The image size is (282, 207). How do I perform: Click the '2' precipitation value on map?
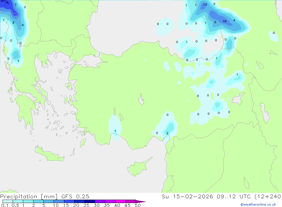coord(168,133)
